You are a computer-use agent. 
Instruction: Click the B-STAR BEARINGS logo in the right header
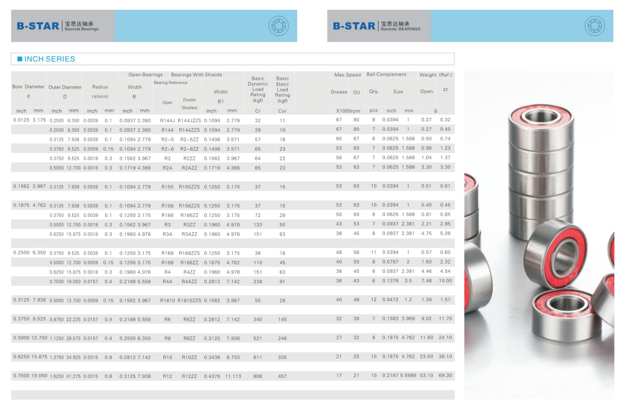coord(376,26)
